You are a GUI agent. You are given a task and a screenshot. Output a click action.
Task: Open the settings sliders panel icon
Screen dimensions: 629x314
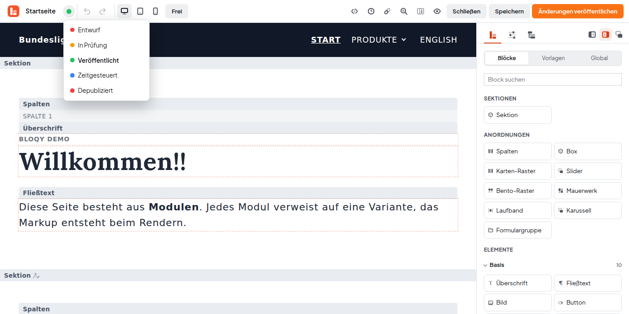[x=512, y=35]
